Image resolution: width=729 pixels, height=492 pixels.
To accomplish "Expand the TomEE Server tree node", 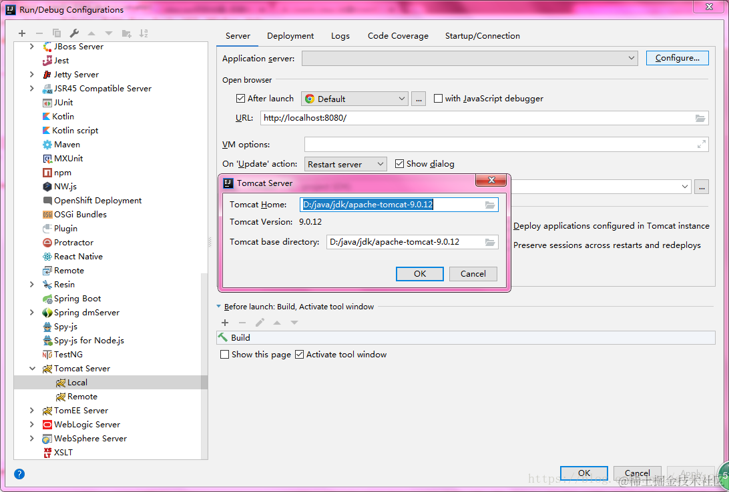I will click(31, 410).
